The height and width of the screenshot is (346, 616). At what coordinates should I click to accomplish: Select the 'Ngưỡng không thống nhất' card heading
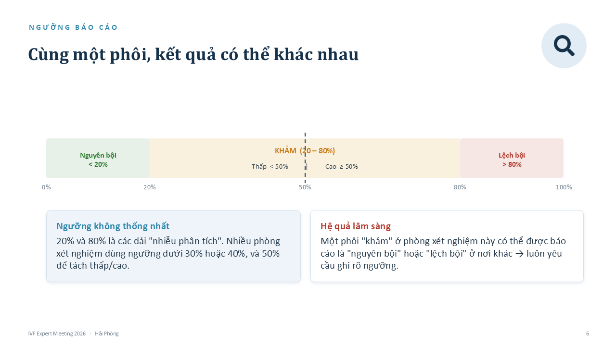[x=113, y=226]
